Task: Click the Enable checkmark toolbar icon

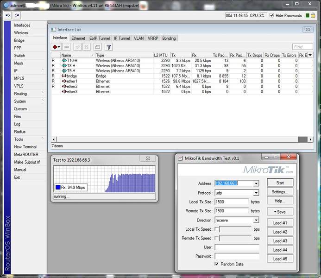Action: [78, 47]
